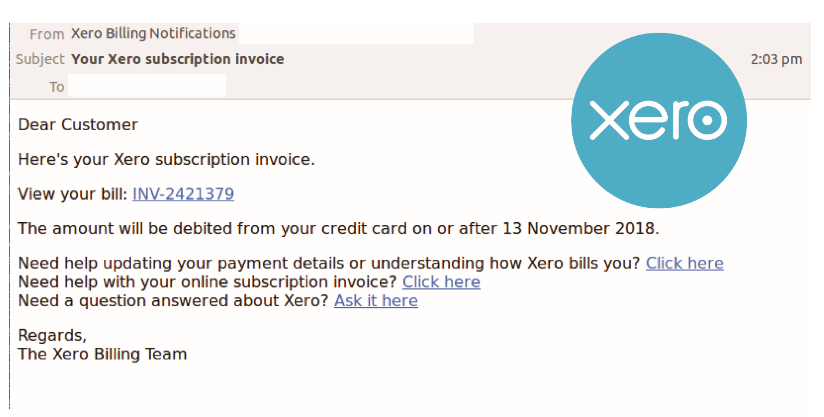Click "Click here" for payment details help

tap(684, 263)
